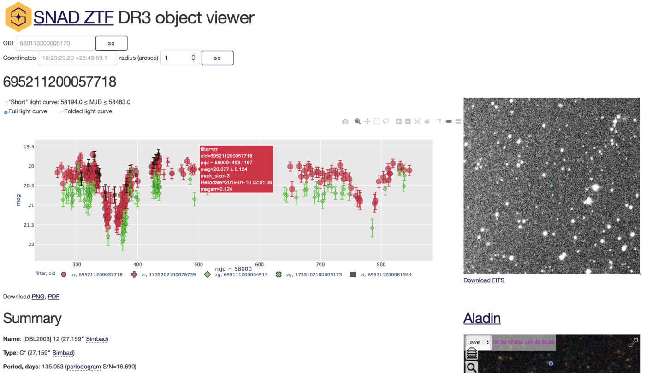Select the Zoom tool in plot toolbar
The height and width of the screenshot is (373, 664).
tap(357, 122)
